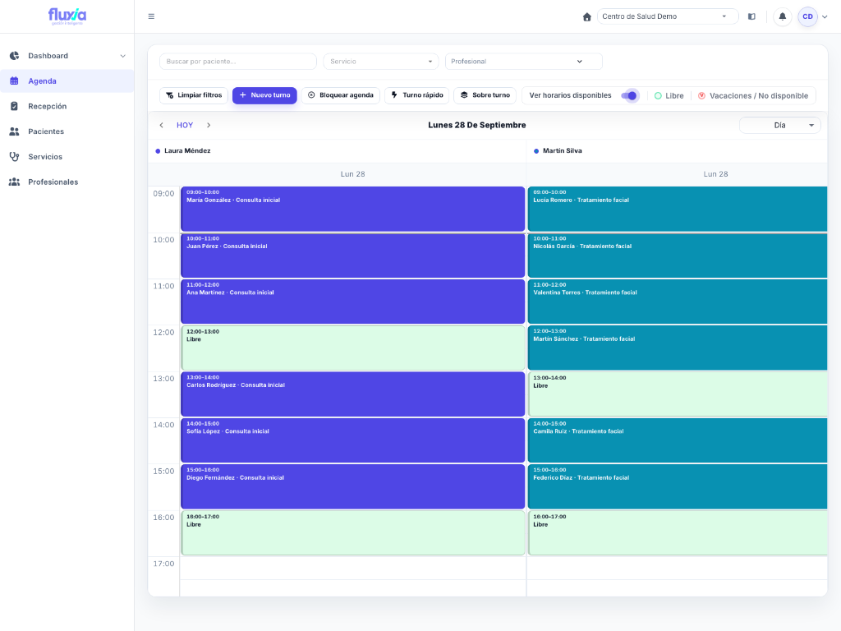Viewport: 841px width, 631px height.
Task: Click Martín Silva professional name
Action: point(562,151)
